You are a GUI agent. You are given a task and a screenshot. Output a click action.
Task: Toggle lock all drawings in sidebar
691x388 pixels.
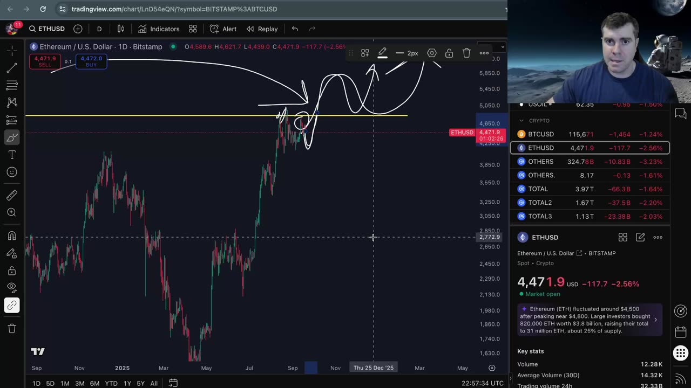tap(12, 271)
